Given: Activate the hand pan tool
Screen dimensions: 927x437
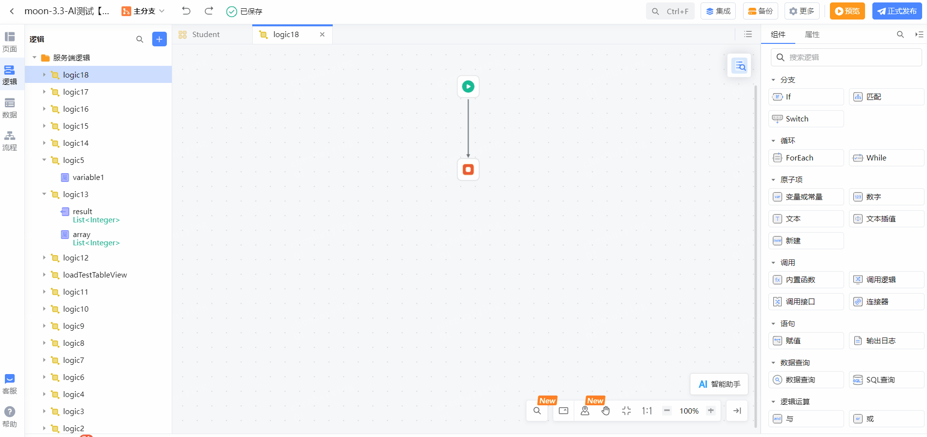Looking at the screenshot, I should click(x=605, y=411).
